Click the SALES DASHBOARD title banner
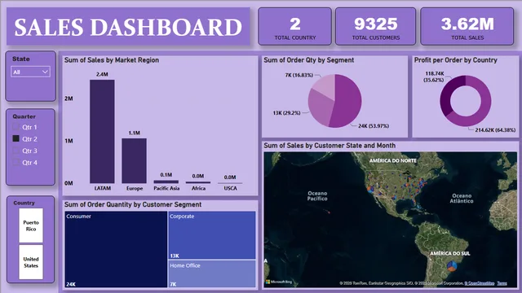Screen dimensions: 522x293 click(128, 27)
